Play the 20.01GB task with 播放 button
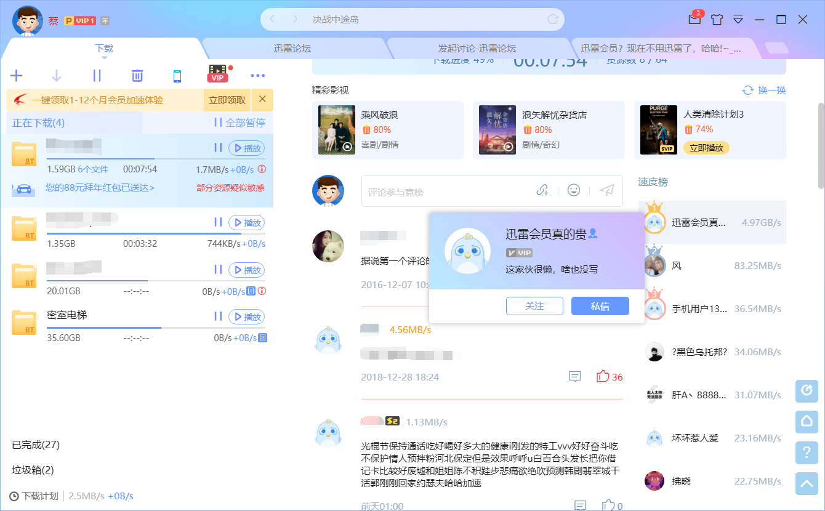 point(246,270)
